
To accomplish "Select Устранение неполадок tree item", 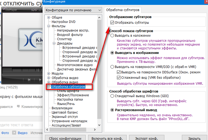I will pyautogui.click(x=70, y=121).
